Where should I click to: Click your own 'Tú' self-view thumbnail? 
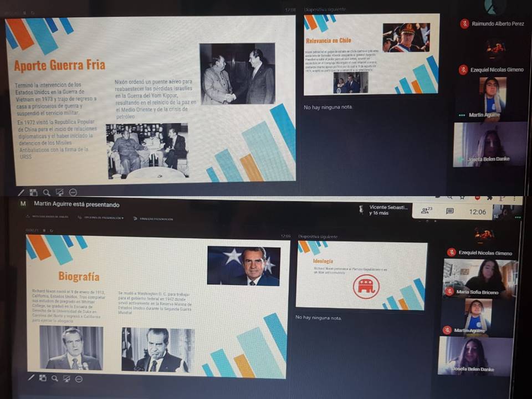pos(507,212)
